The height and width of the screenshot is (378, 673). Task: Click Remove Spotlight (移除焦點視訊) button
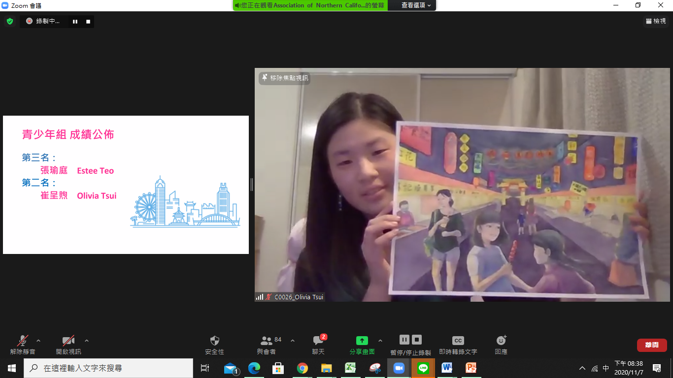click(285, 78)
